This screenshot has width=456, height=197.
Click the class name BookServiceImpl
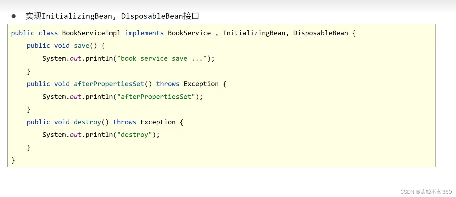coord(91,33)
